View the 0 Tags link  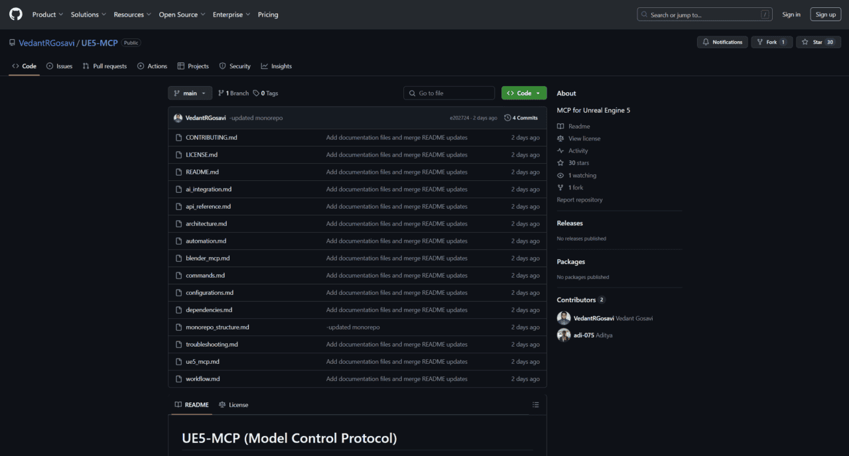pyautogui.click(x=265, y=93)
